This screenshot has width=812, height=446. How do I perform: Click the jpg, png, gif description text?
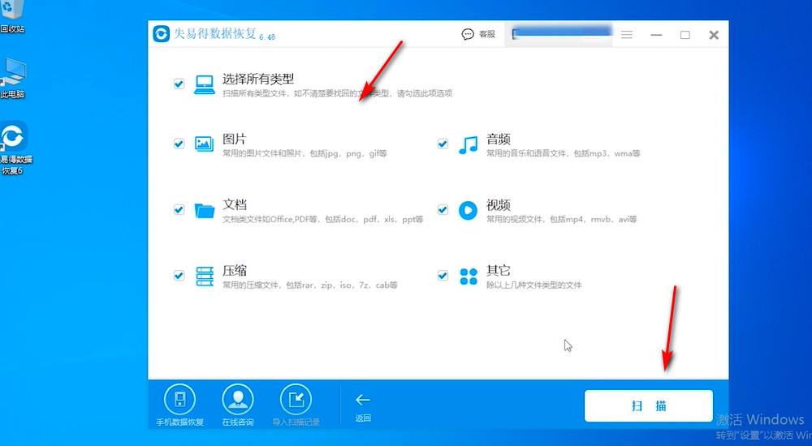[x=305, y=154]
